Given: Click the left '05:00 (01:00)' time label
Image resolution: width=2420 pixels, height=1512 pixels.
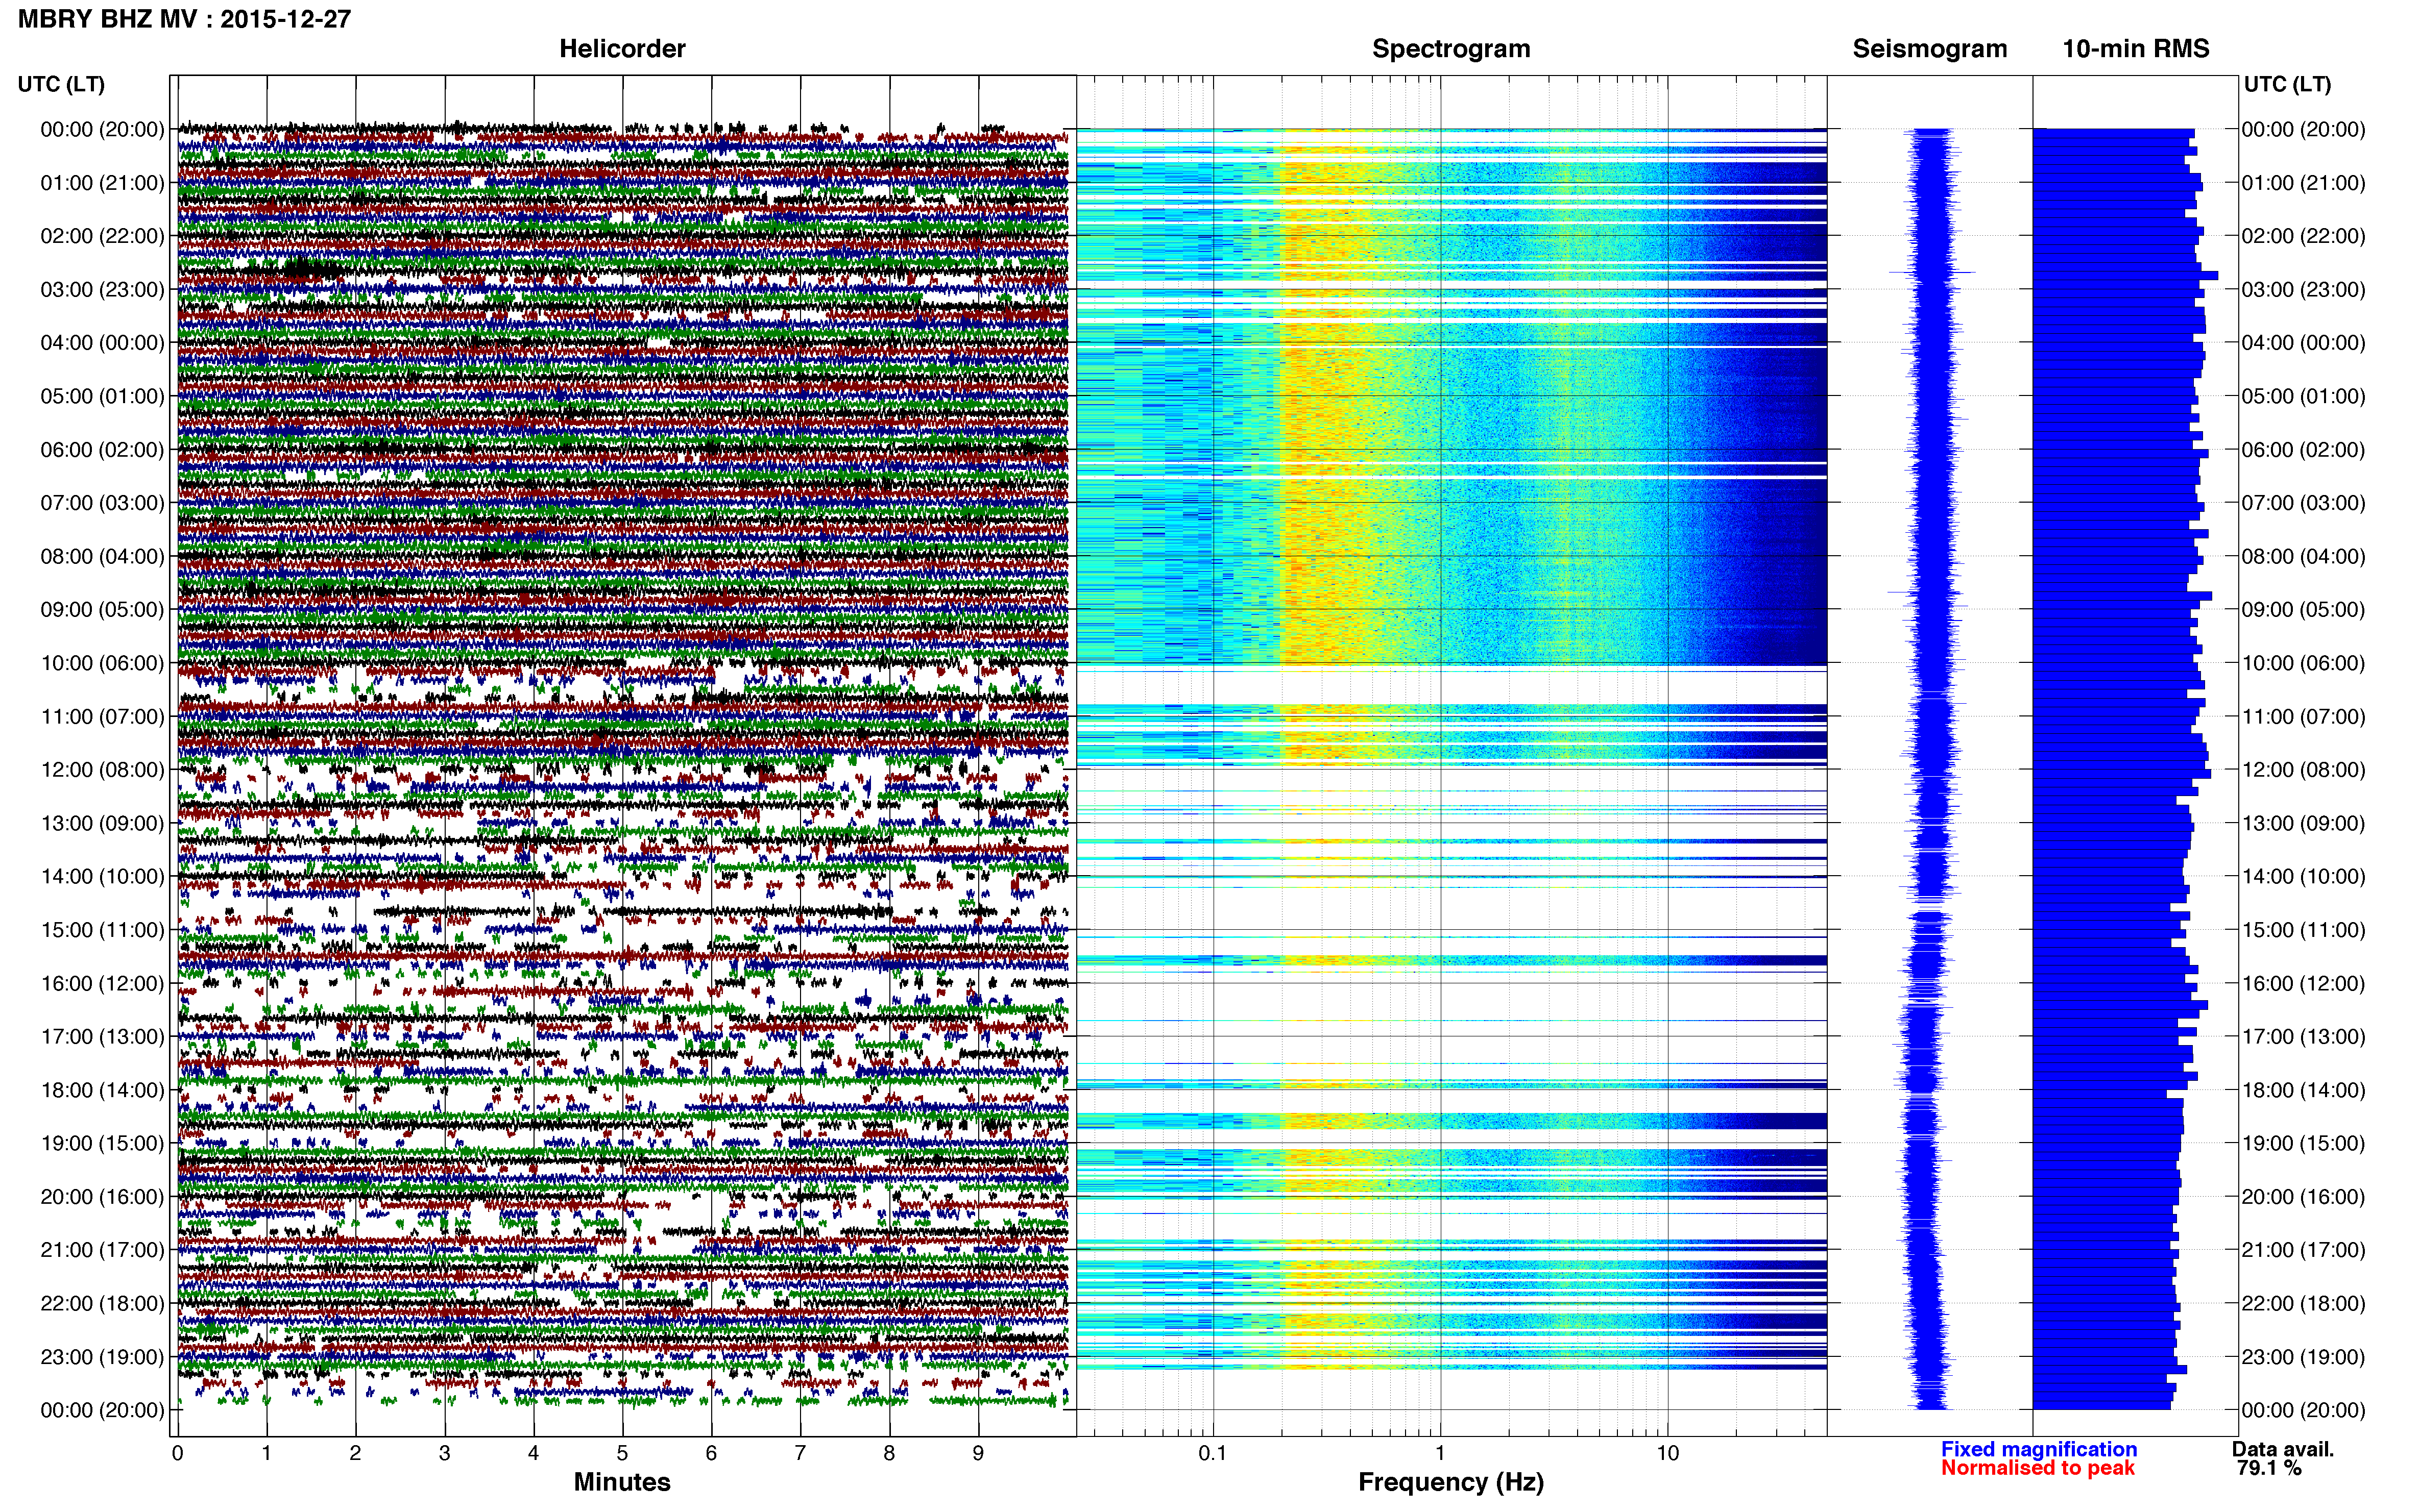Looking at the screenshot, I should pos(102,396).
